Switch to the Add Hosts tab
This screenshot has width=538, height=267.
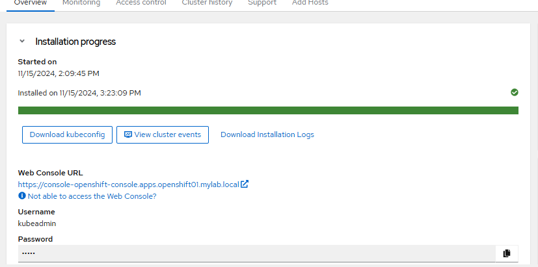[x=310, y=3]
